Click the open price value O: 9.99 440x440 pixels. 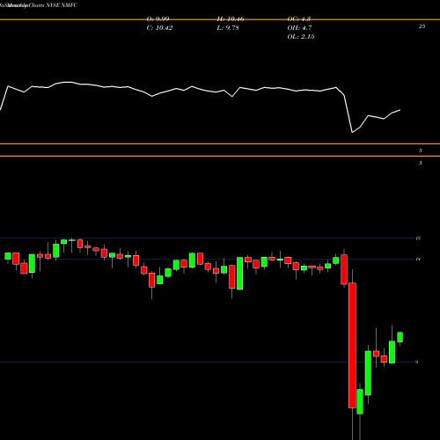pos(158,19)
